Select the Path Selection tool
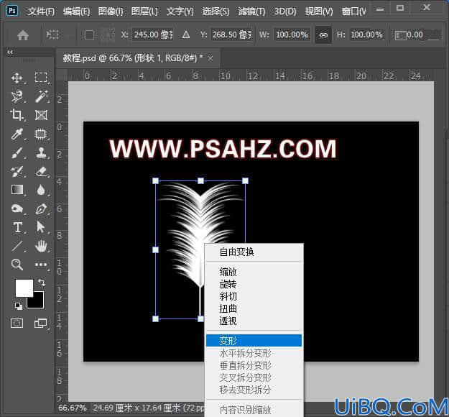Viewport: 449px width, 417px height. tap(41, 227)
